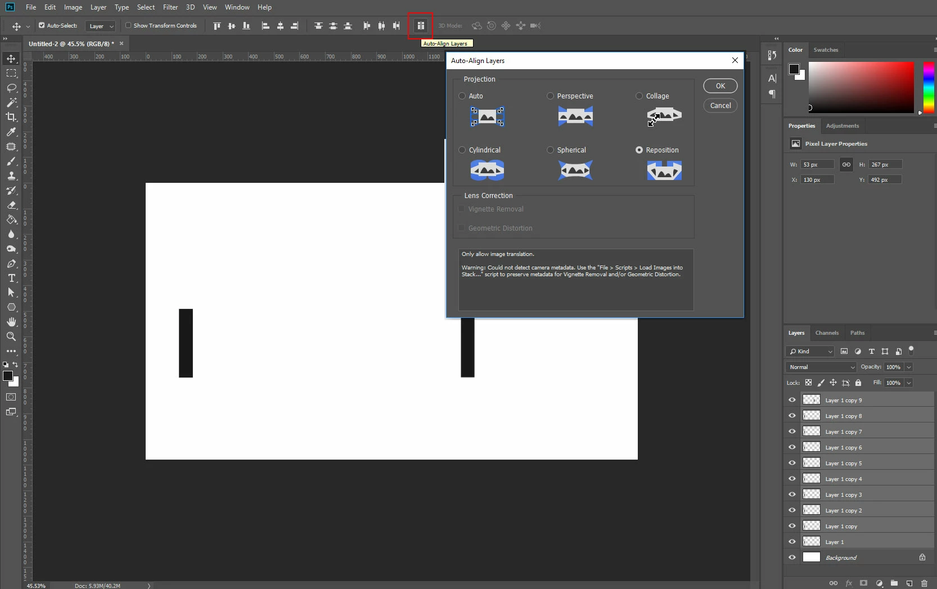The image size is (937, 589).
Task: Click Align left edges icon
Action: point(265,25)
